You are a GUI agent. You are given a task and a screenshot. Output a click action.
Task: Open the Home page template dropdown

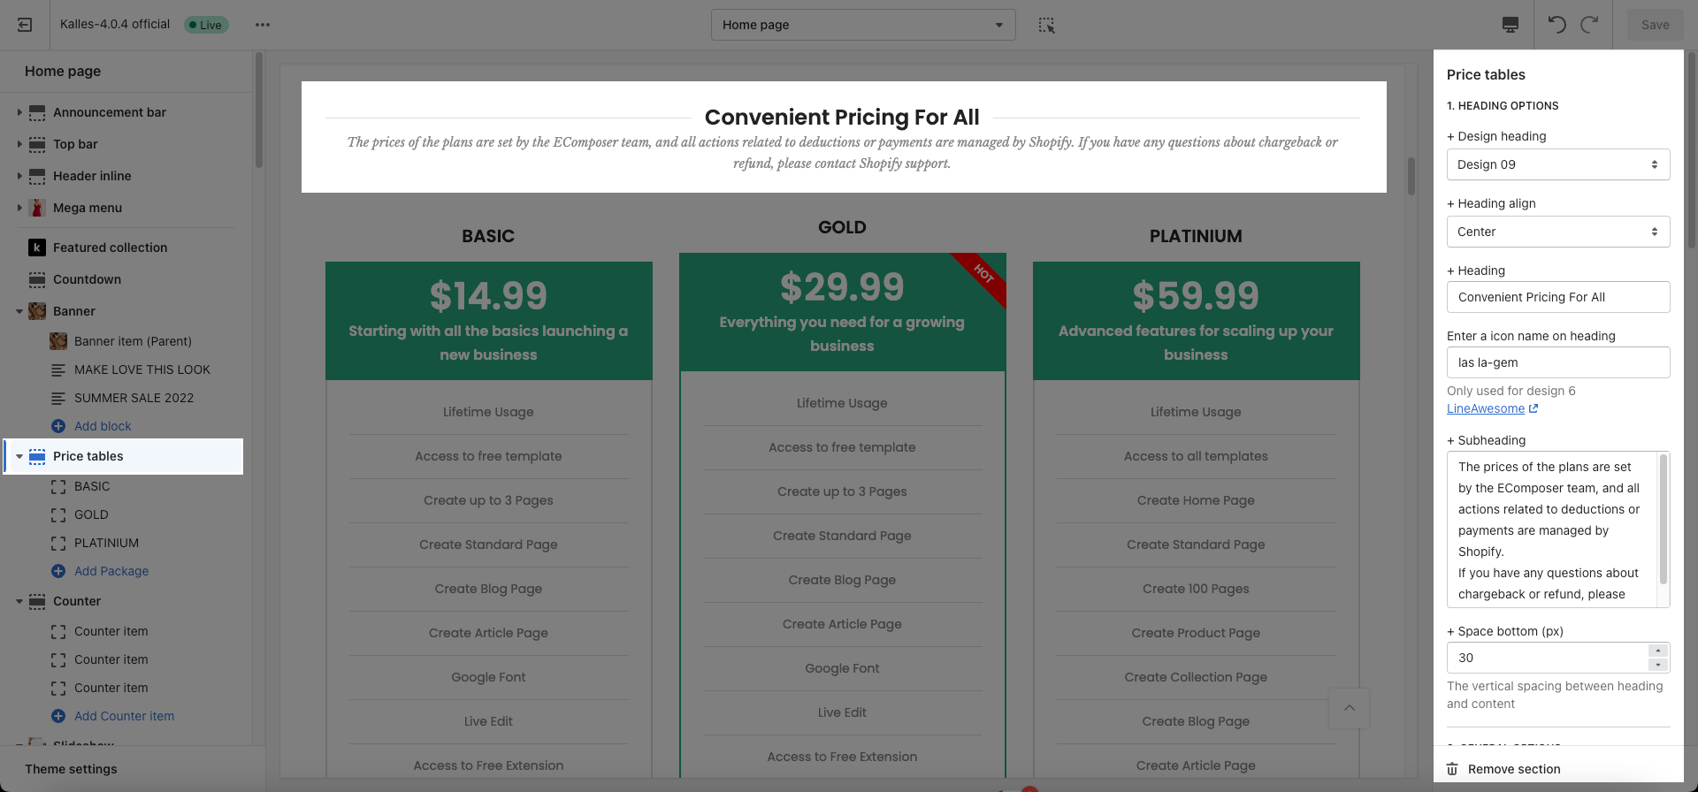pyautogui.click(x=863, y=25)
